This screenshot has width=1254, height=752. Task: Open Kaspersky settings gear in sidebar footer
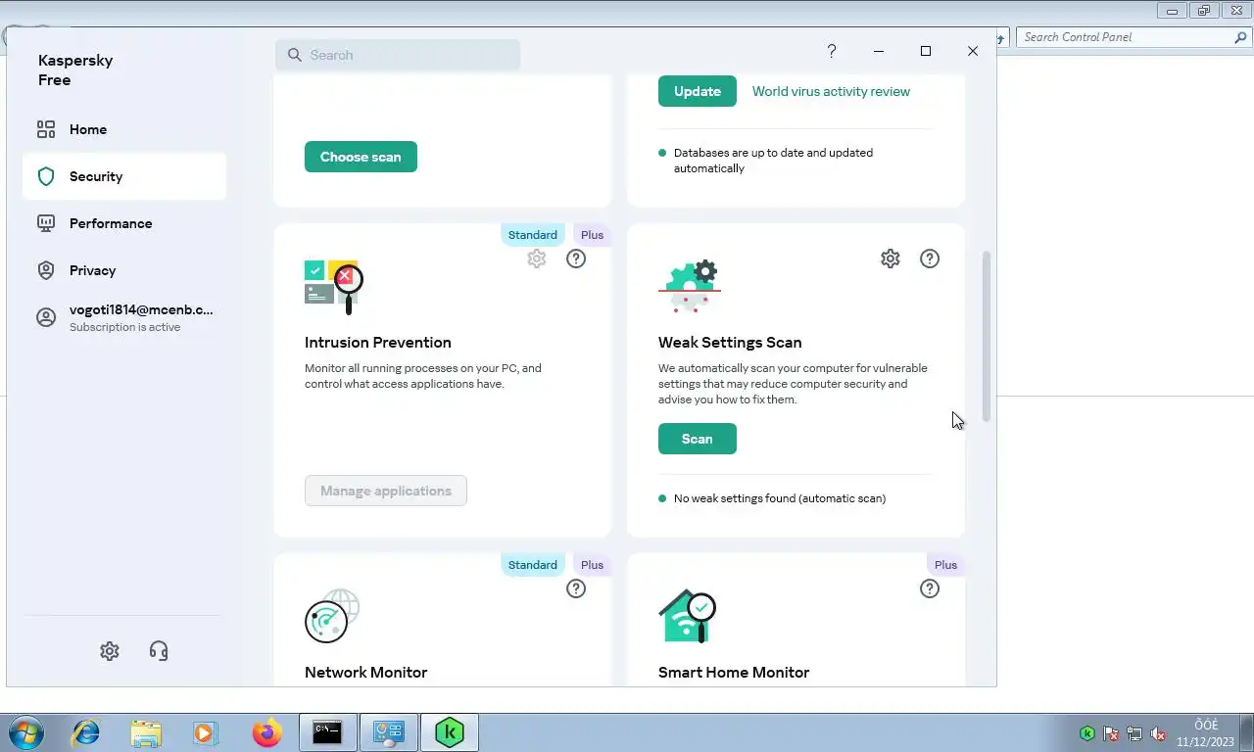[110, 651]
